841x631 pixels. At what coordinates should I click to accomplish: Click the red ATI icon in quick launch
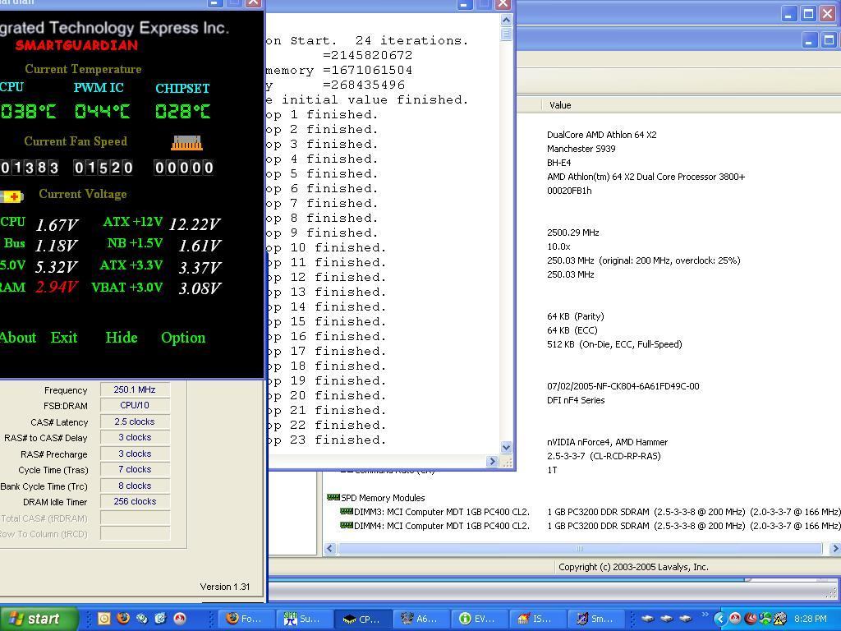(x=180, y=618)
